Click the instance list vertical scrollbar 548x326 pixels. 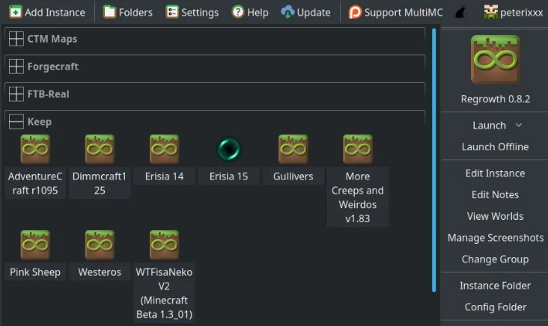click(433, 160)
